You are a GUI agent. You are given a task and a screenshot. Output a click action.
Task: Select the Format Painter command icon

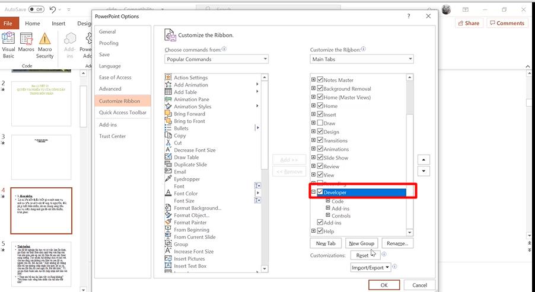tap(168, 222)
